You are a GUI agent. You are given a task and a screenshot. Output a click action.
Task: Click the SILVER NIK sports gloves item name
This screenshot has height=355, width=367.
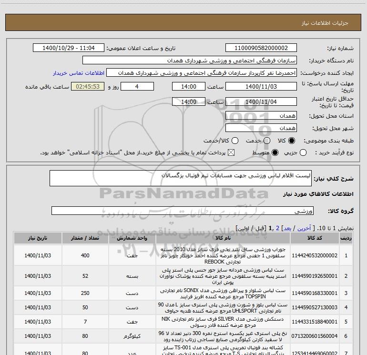click(223, 322)
